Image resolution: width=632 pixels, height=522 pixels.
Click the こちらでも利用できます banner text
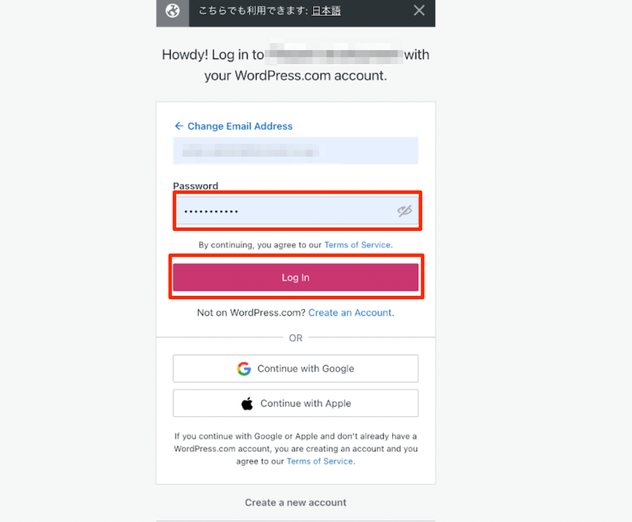254,11
